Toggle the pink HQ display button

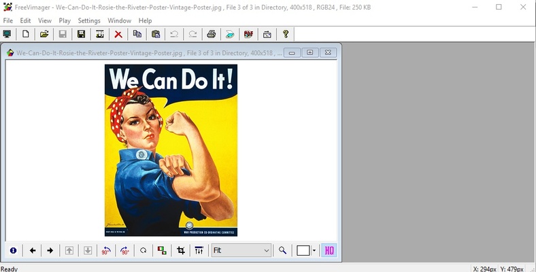coord(329,250)
